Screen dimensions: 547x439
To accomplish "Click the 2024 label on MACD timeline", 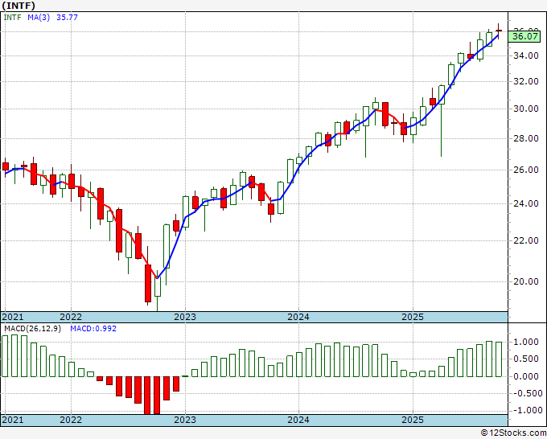I will coord(298,420).
